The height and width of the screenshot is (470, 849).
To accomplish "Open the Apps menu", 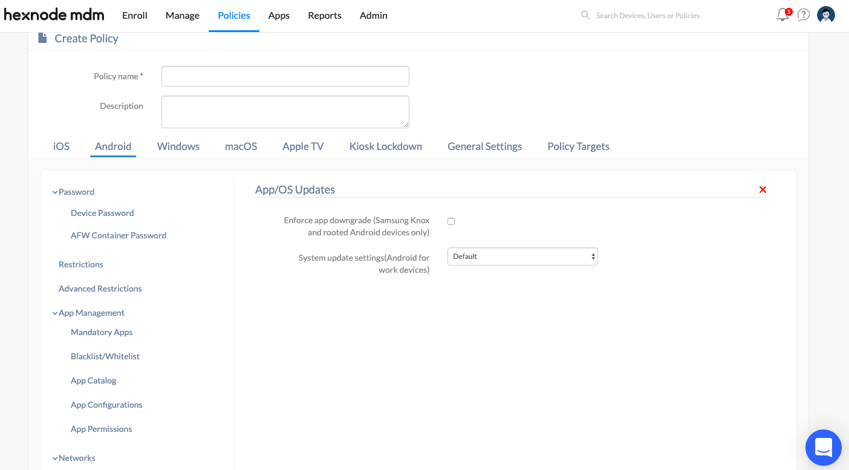I will point(279,15).
